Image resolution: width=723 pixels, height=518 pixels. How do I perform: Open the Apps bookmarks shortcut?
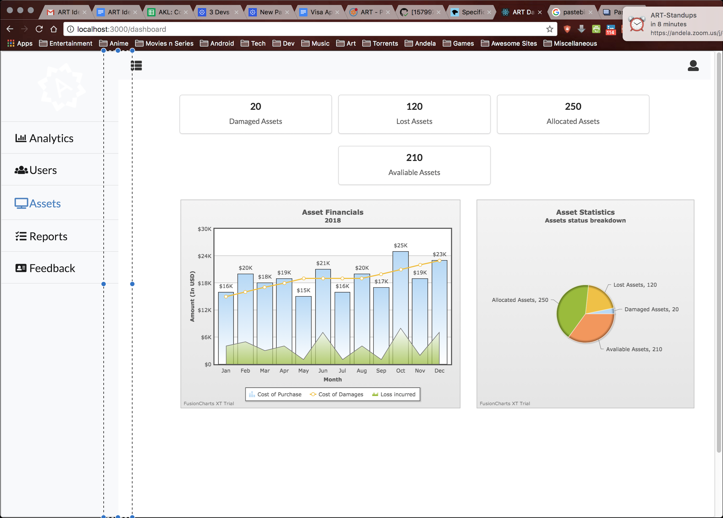coord(20,43)
